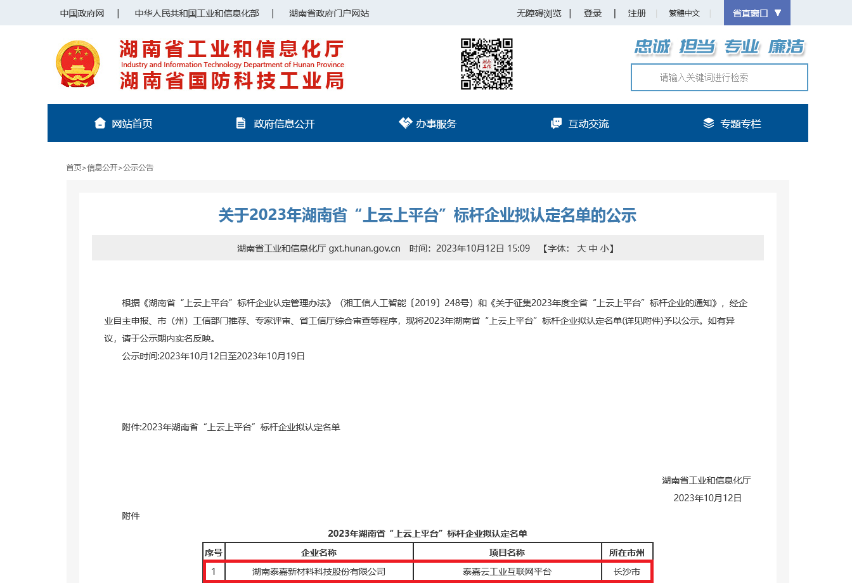
Task: Click the home icon beside 网站首页
Action: coord(100,123)
